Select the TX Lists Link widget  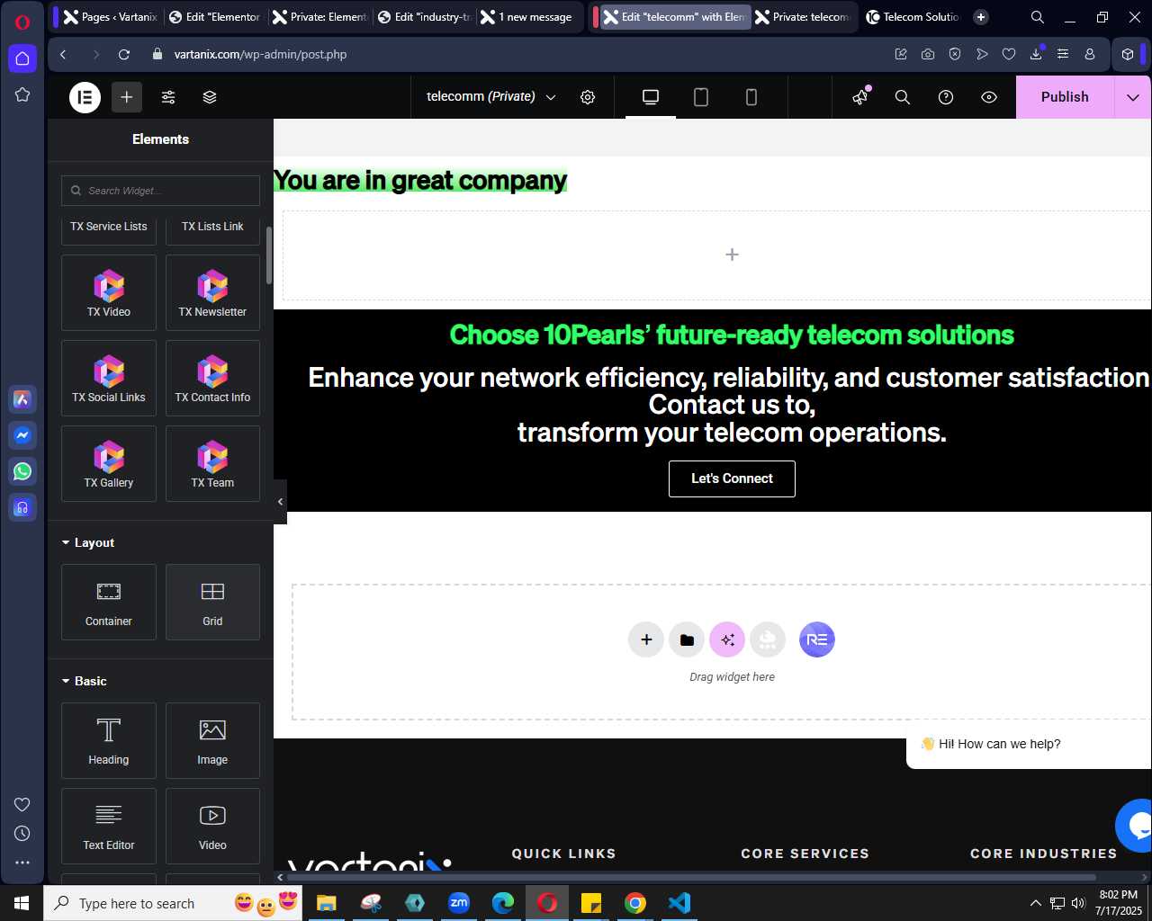[212, 229]
